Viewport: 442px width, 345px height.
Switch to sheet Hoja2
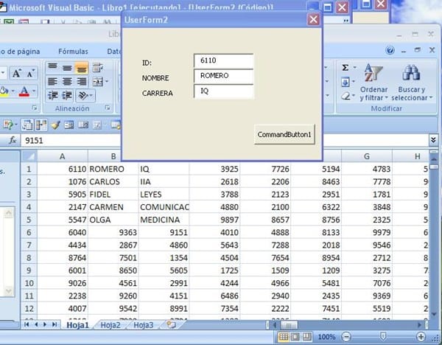(110, 325)
